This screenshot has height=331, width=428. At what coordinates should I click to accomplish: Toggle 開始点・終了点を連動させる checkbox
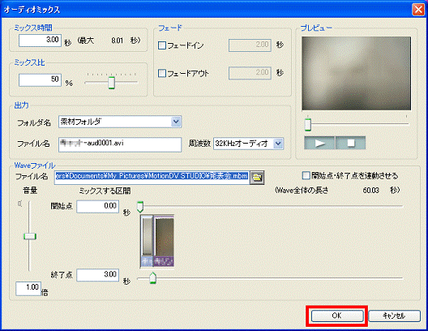306,175
